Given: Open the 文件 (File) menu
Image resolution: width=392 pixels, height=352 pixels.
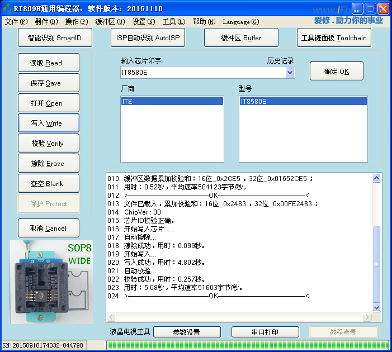Looking at the screenshot, I should pyautogui.click(x=16, y=22).
